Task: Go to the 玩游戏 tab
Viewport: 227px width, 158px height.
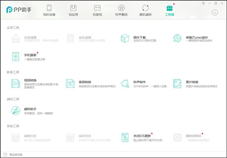Action: (x=97, y=11)
